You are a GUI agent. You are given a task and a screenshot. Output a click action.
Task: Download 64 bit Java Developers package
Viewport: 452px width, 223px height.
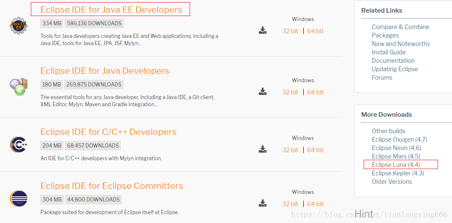(x=315, y=92)
